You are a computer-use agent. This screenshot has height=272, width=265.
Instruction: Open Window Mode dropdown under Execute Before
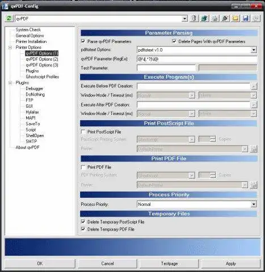coord(192,95)
